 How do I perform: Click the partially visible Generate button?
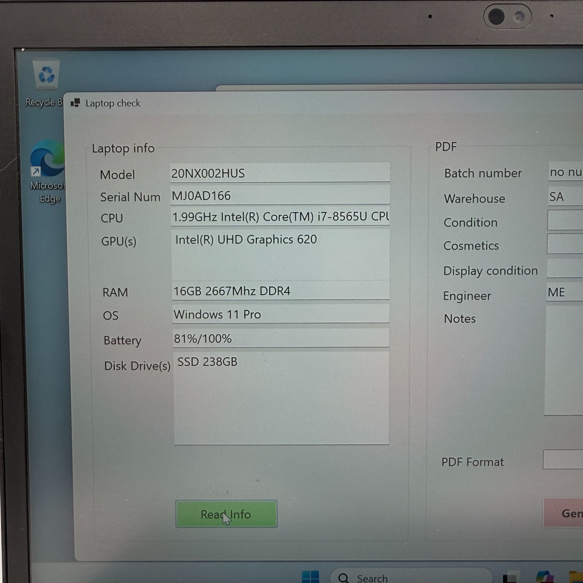(x=563, y=513)
